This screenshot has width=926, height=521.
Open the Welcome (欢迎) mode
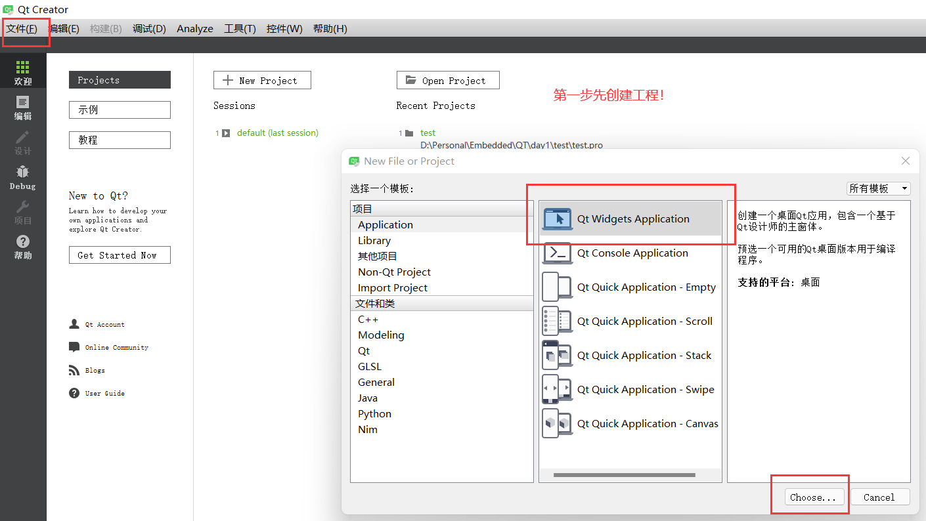click(x=23, y=72)
